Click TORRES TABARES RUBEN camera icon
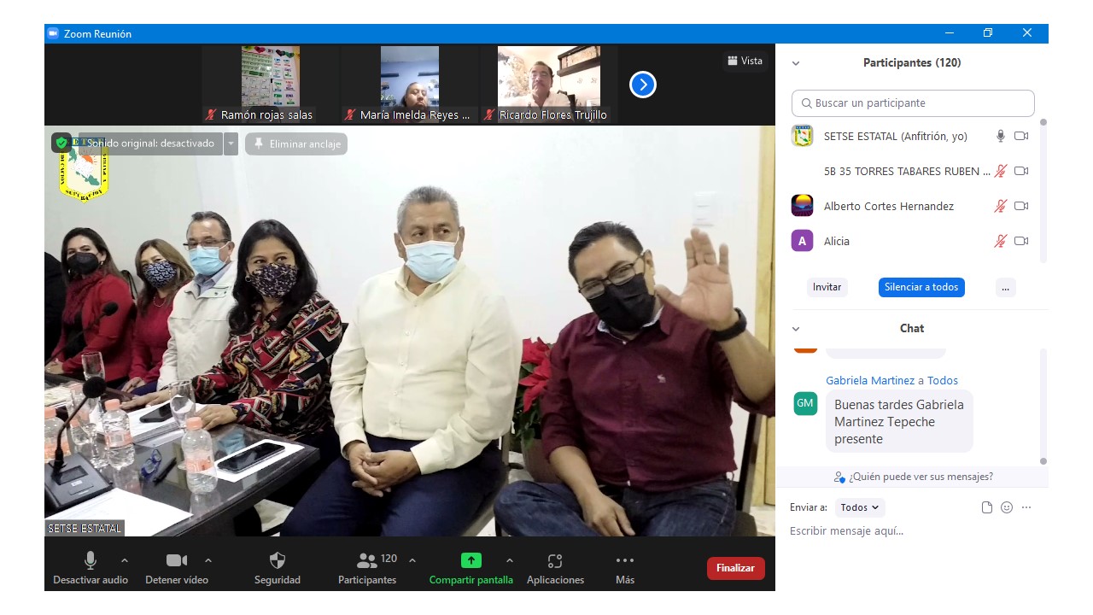1093x615 pixels. tap(1021, 171)
